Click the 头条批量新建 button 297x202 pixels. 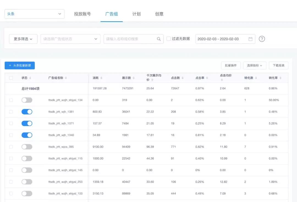pos(20,65)
